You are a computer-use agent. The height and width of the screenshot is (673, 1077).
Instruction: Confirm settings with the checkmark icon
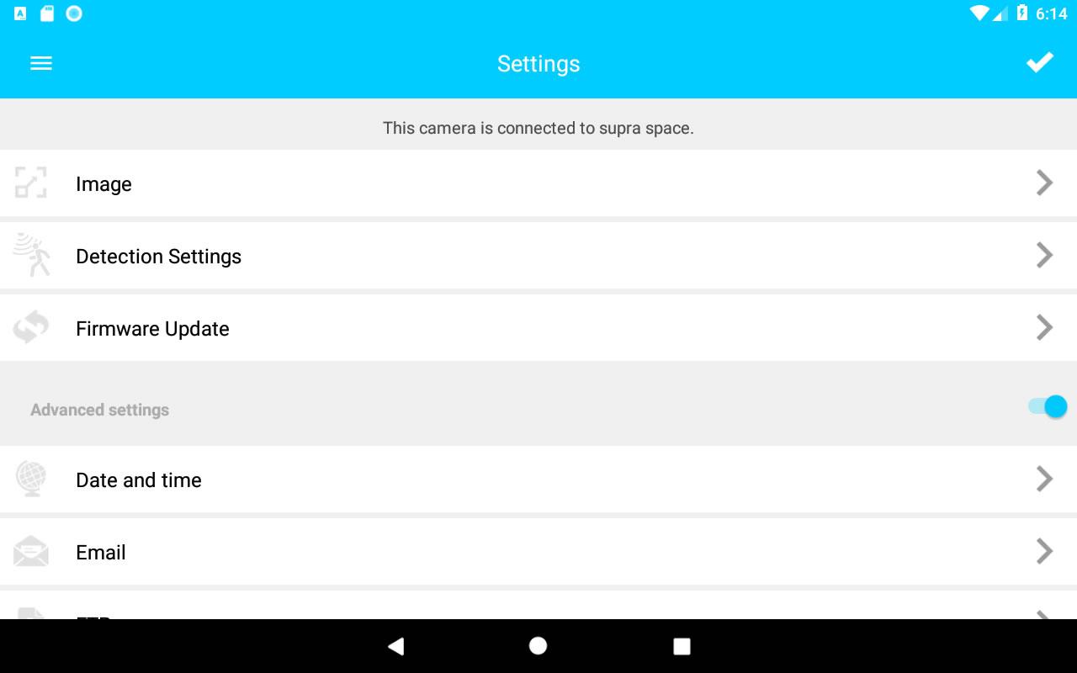coord(1039,62)
